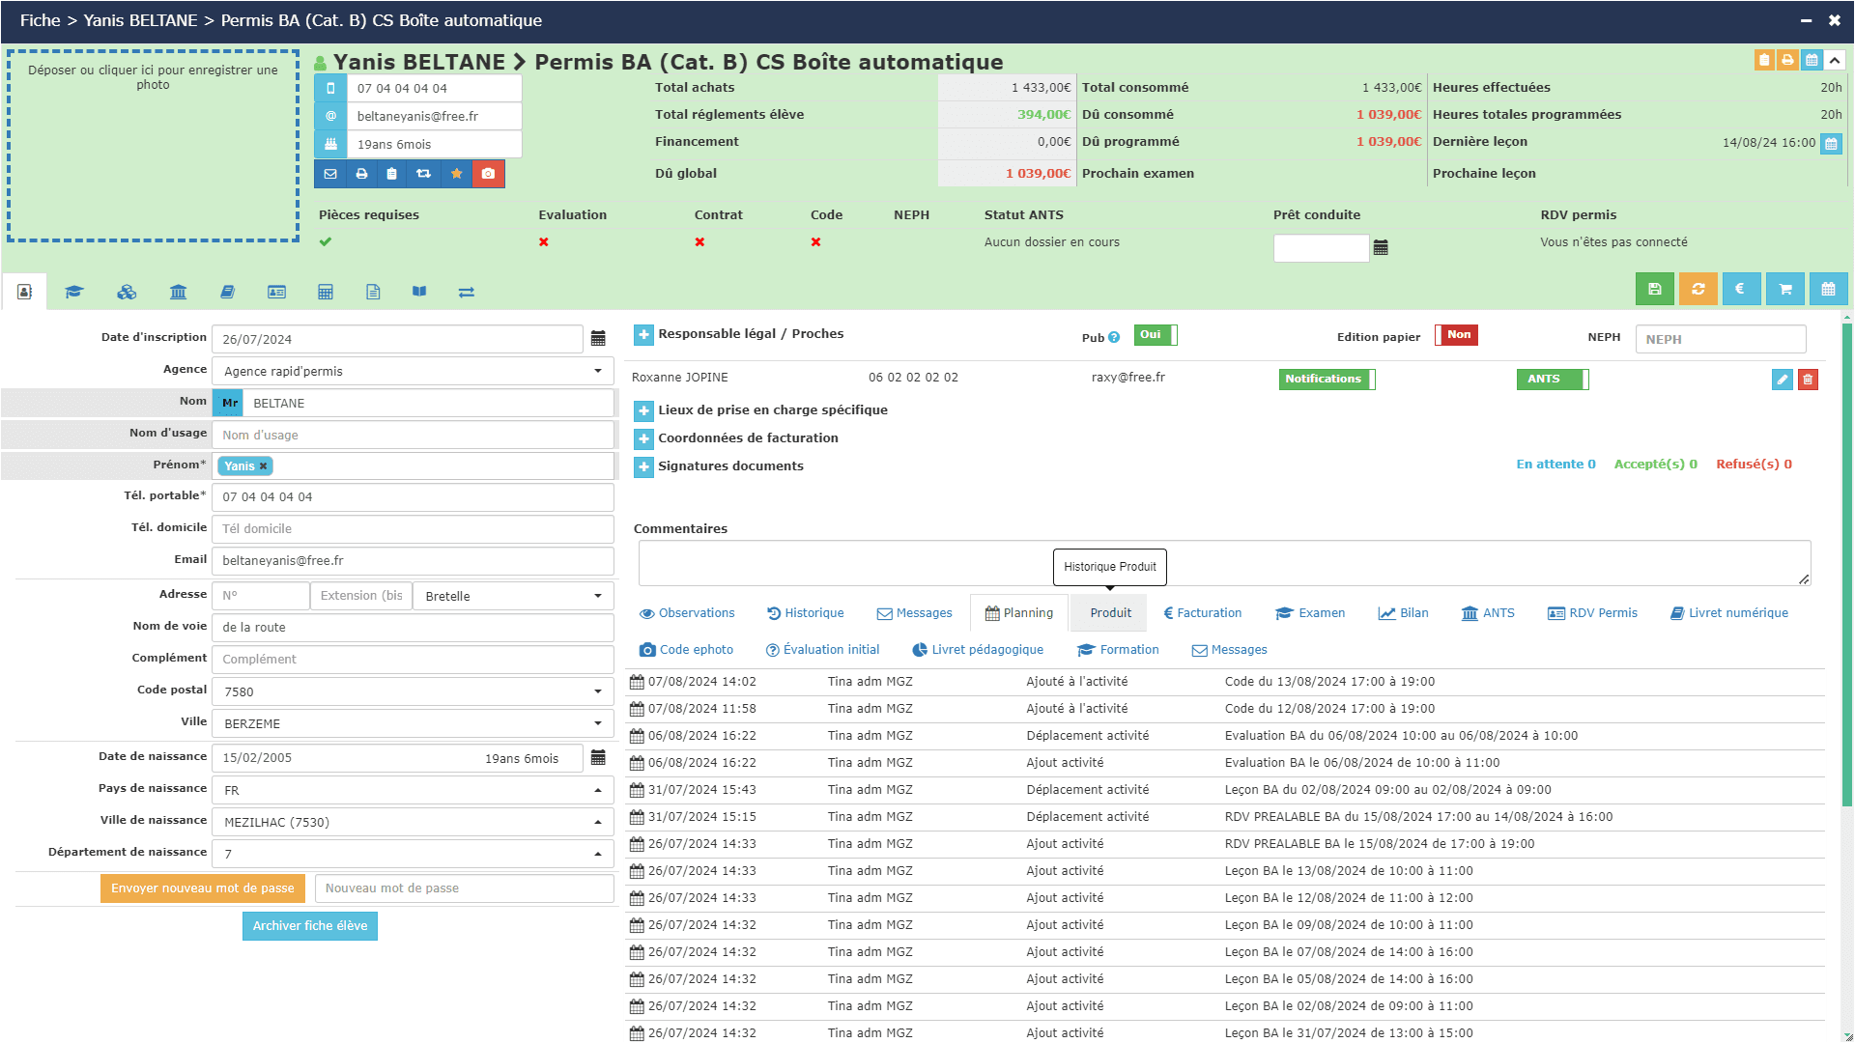Image resolution: width=1855 pixels, height=1043 pixels.
Task: Toggle the Edition papier Non switch
Action: 1456,335
